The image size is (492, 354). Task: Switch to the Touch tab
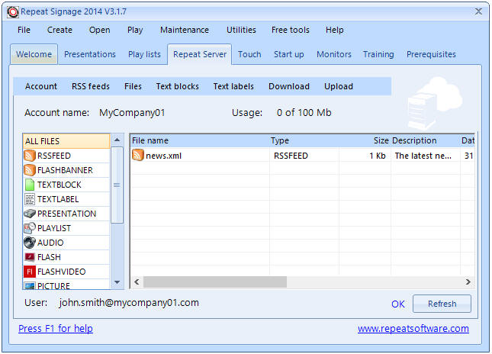pyautogui.click(x=249, y=54)
